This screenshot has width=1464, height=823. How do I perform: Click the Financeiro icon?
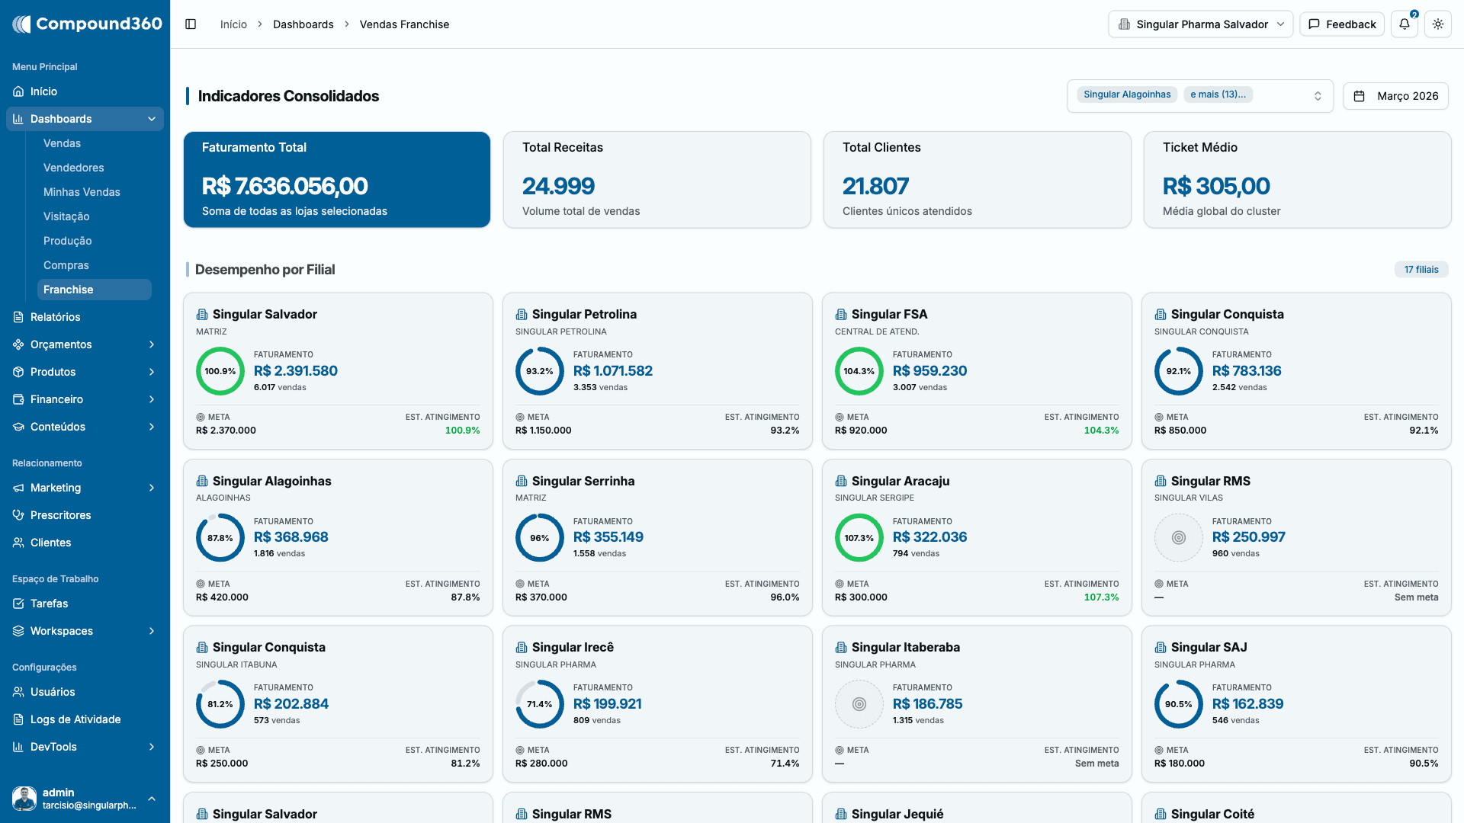18,399
